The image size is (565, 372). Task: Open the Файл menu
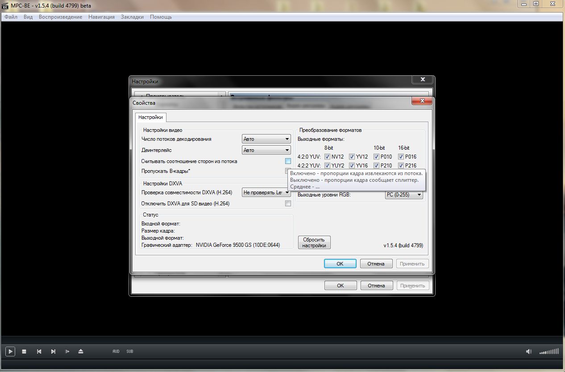click(x=11, y=17)
